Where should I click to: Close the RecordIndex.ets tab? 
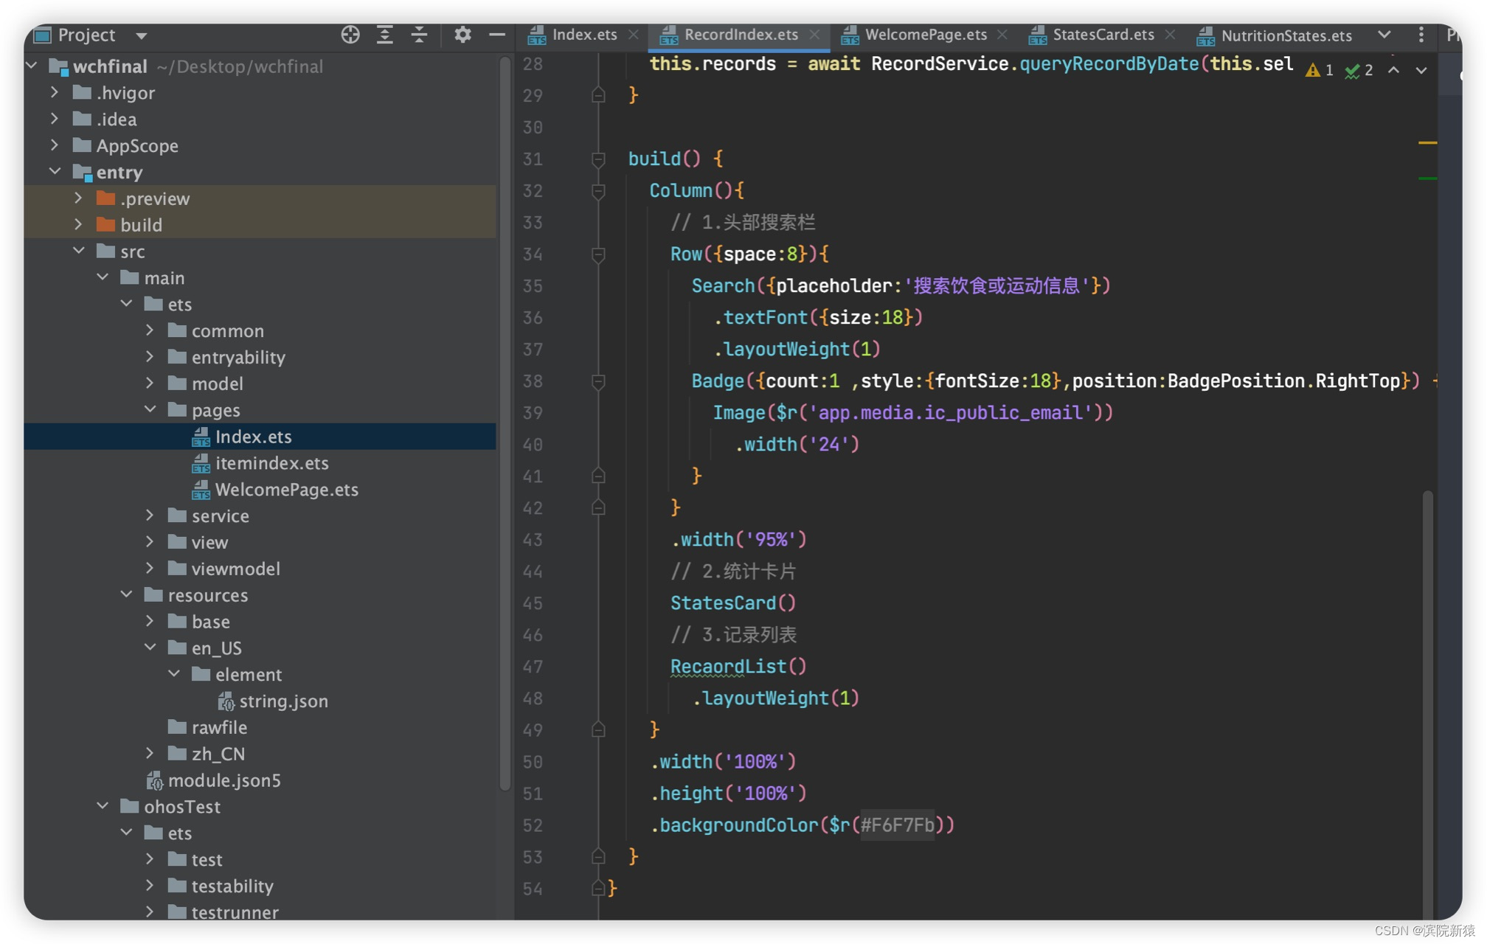814,35
